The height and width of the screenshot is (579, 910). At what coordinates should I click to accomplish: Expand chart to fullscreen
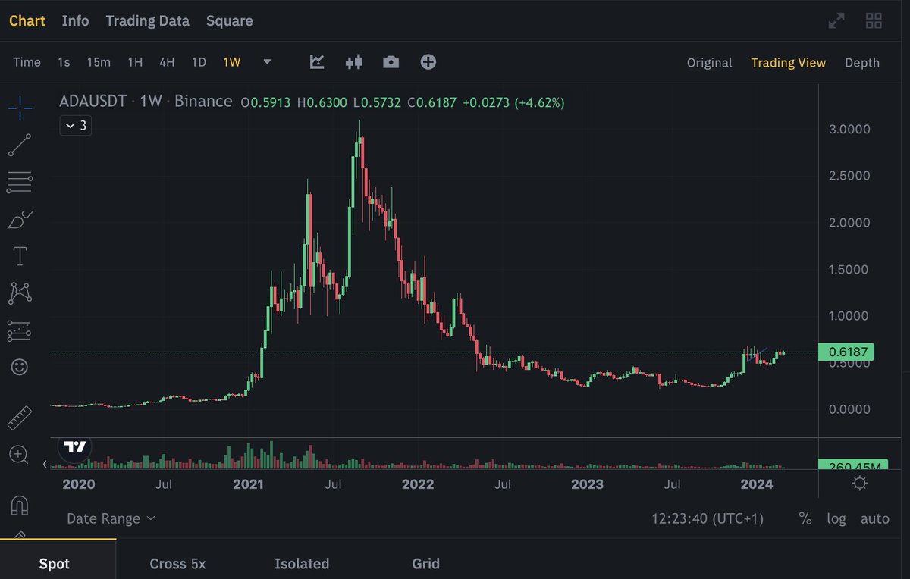(836, 21)
